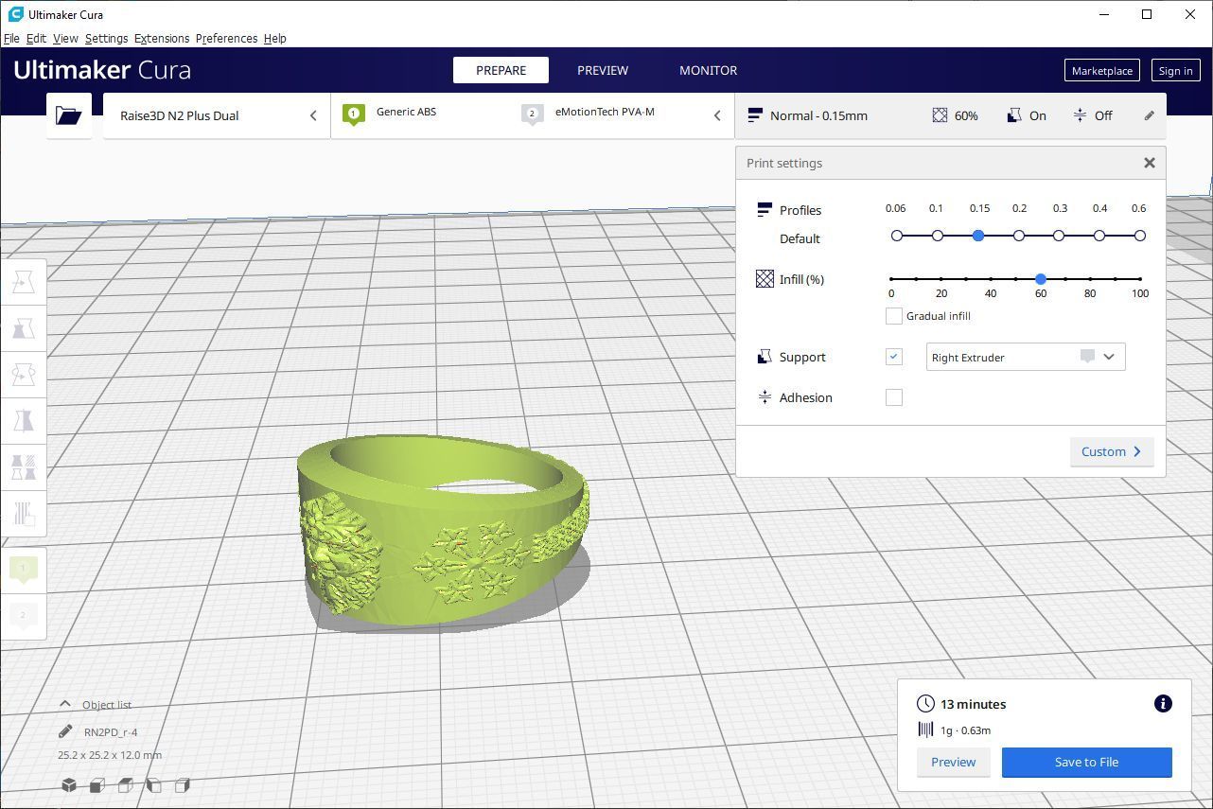Click the Custom settings button
This screenshot has height=809, width=1213.
(1111, 451)
